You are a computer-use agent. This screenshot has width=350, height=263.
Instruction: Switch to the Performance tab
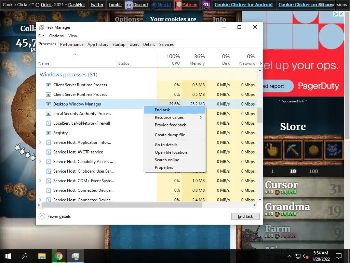coord(72,45)
